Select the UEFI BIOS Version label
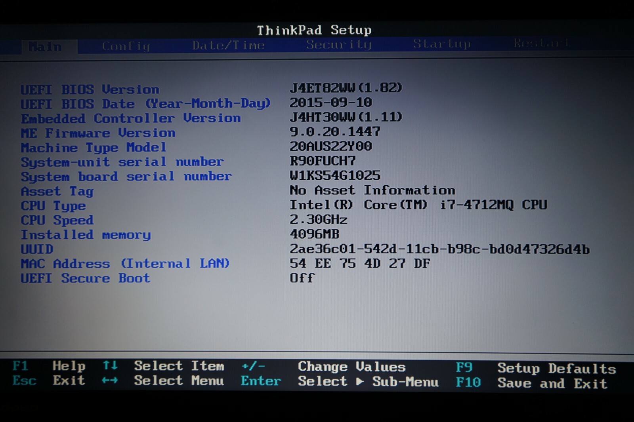 point(90,89)
